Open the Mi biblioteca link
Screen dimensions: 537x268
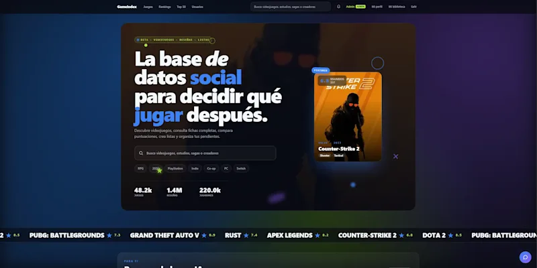tap(397, 7)
